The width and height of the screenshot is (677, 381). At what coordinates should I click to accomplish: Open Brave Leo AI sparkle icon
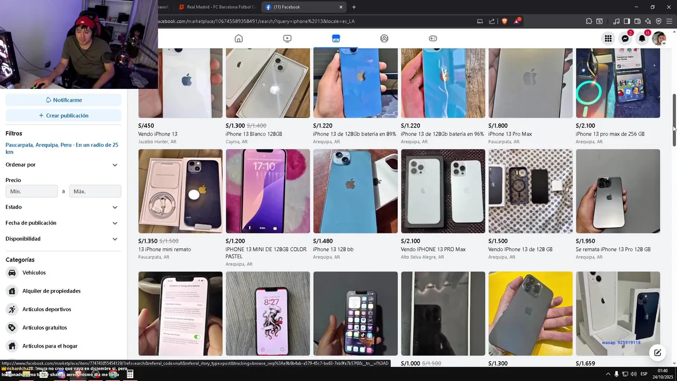tap(648, 21)
